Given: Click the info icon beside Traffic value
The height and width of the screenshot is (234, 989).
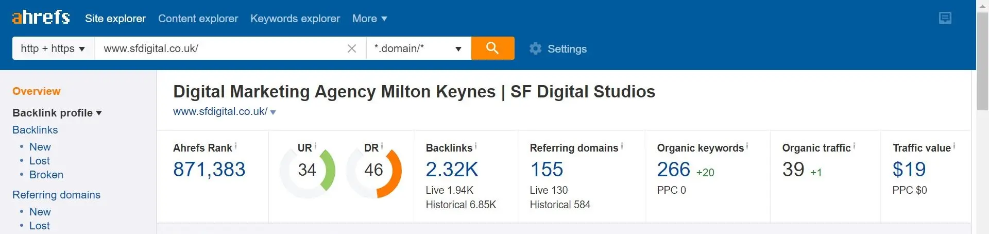Looking at the screenshot, I should [x=954, y=146].
